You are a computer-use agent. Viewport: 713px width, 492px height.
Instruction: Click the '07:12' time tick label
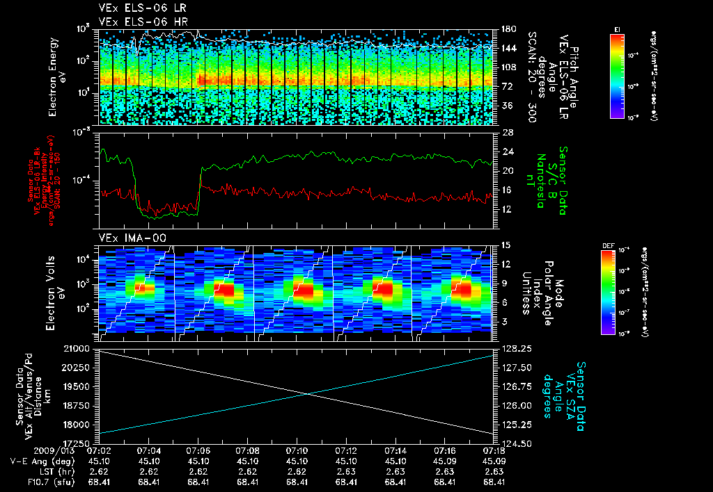(x=346, y=450)
